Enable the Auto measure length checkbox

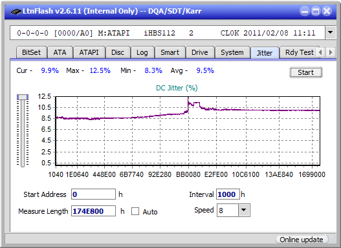135,211
